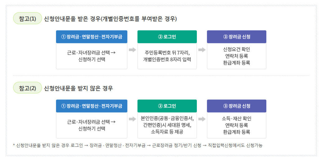Select blue step ① header in 참고(1) row
This screenshot has height=159, width=319.
point(92,37)
